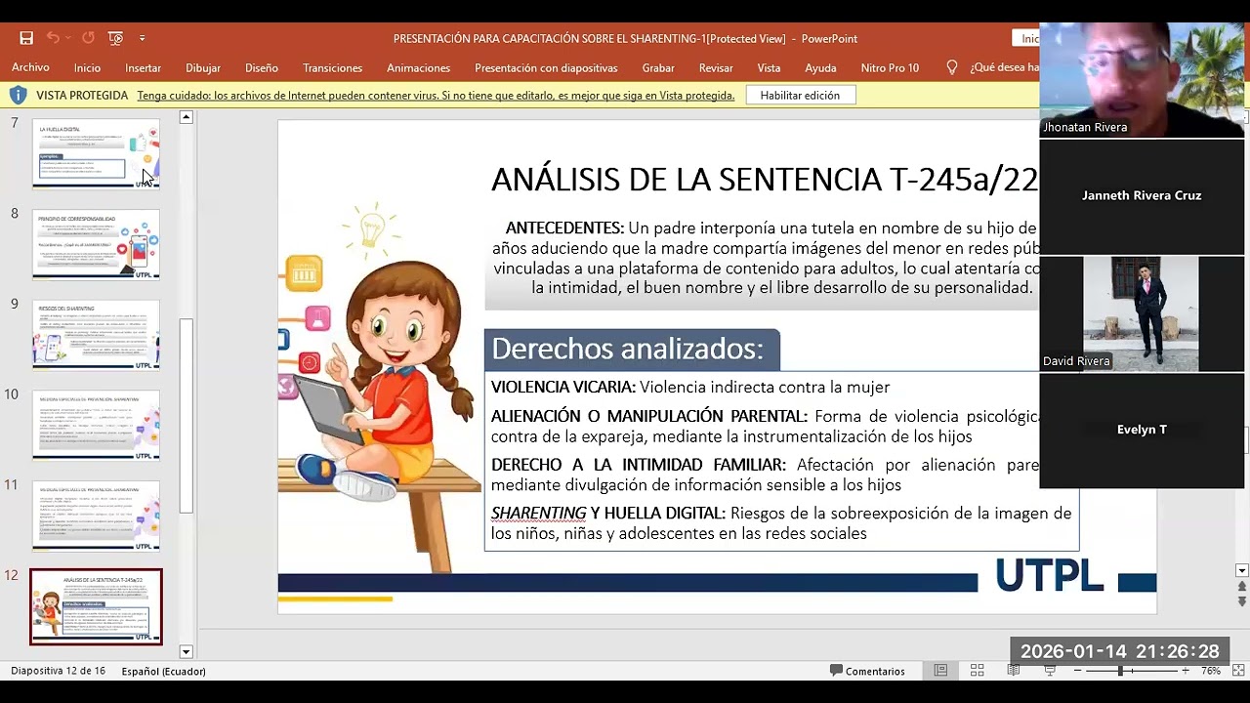This screenshot has width=1250, height=703.
Task: Click ALIENACIÓN O MANIPULACIÓN PARENTAL text
Action: tap(765, 426)
